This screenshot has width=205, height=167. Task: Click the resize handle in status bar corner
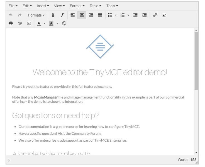point(196,163)
